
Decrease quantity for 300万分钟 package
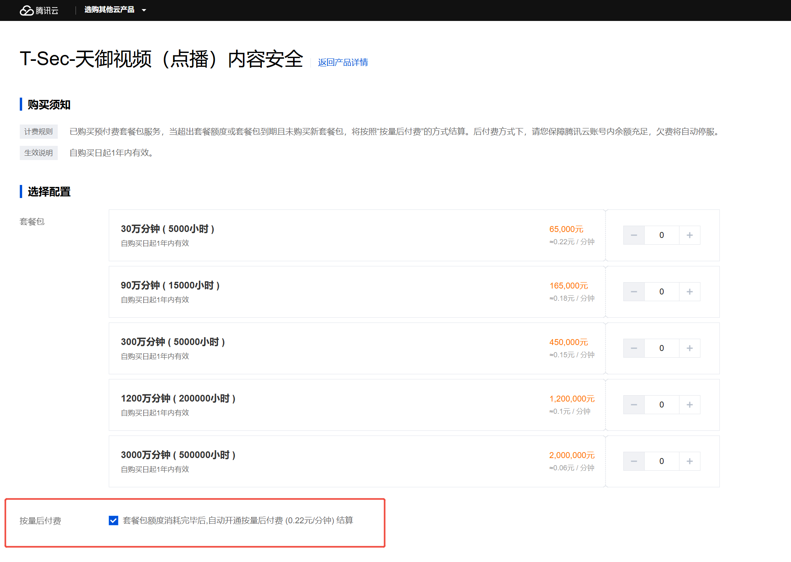634,348
